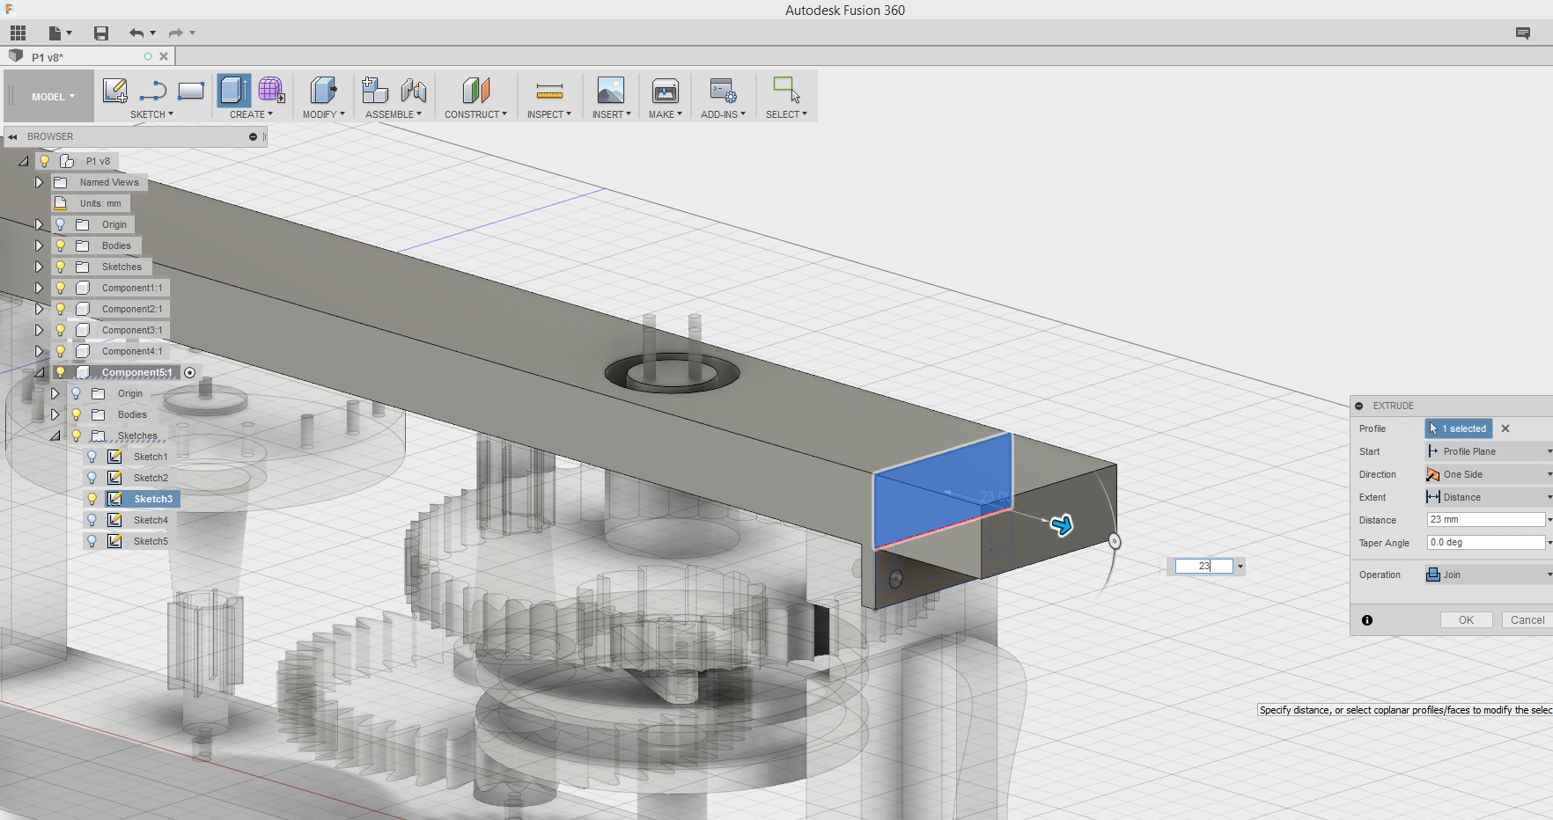Click the Save icon
This screenshot has height=820, width=1553.
(101, 33)
